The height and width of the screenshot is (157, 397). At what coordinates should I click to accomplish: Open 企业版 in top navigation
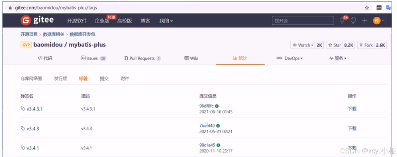[x=102, y=21]
